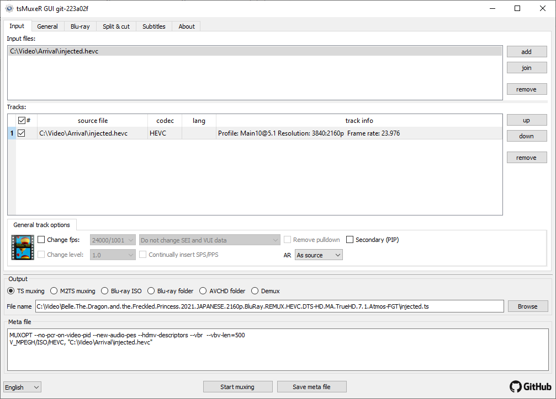Select injected.hevc in Input files list
Image resolution: width=556 pixels, height=399 pixels.
click(255, 51)
